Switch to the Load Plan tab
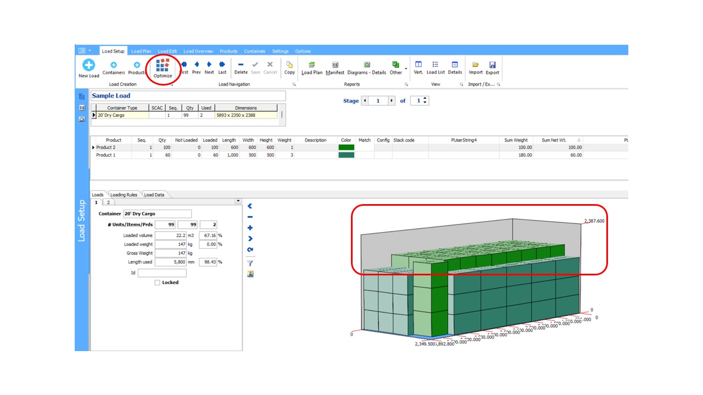 pyautogui.click(x=141, y=51)
